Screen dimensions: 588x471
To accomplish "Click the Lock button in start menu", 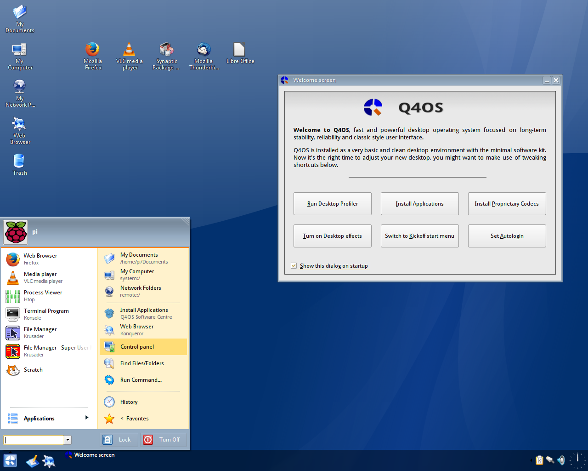I will tap(119, 440).
